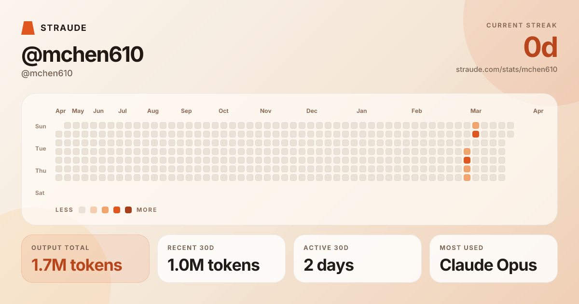
Task: Open the Recent 30D tokens card
Action: click(x=221, y=259)
